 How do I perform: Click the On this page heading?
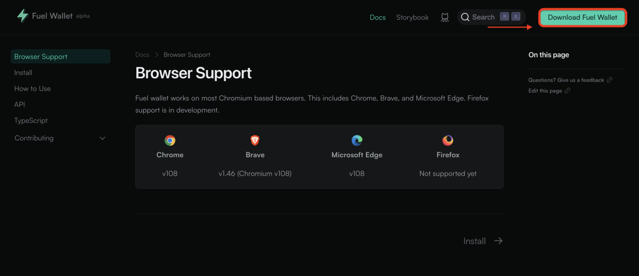point(549,55)
